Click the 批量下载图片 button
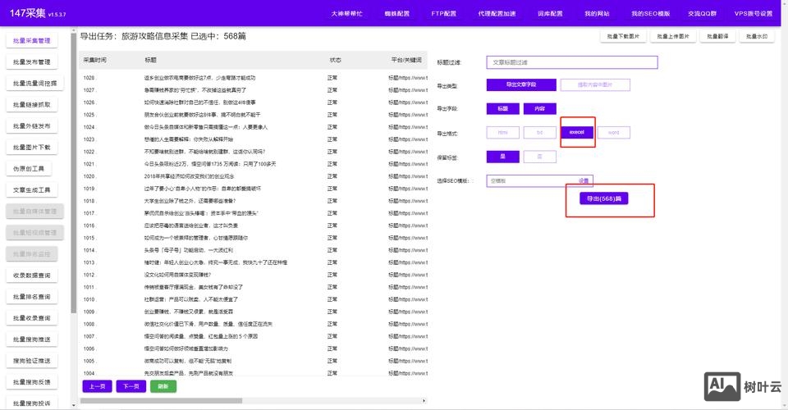 click(623, 37)
